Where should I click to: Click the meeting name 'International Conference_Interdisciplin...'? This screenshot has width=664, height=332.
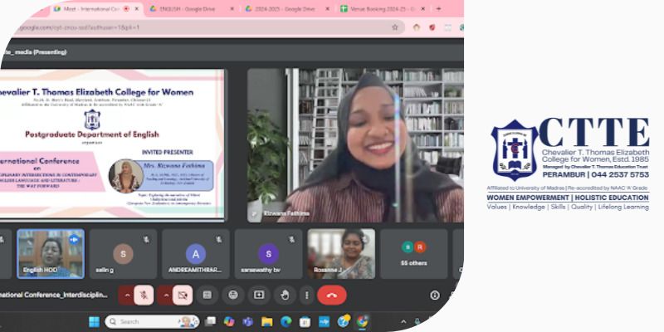(53, 295)
